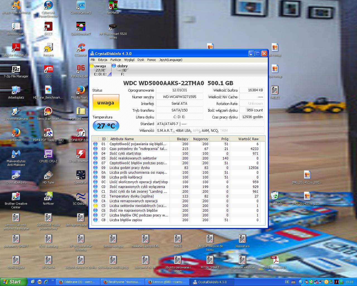
Task: Switch to 'Nieaktywne dostosuj' taskbar window
Action: 122,282
